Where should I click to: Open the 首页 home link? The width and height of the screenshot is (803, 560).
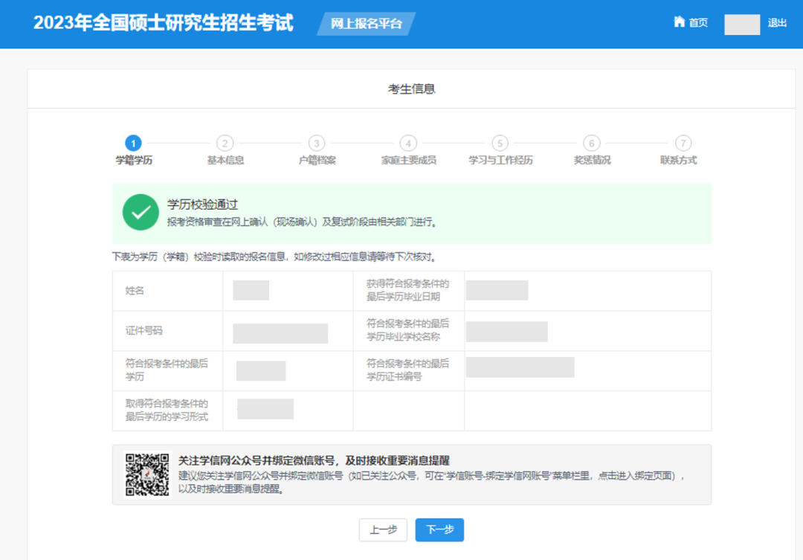[x=698, y=23]
